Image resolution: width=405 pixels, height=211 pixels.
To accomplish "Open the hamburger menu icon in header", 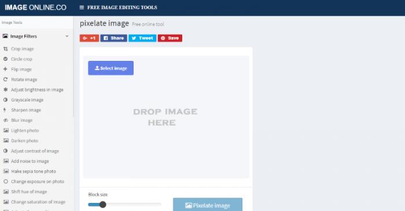I will pos(82,8).
